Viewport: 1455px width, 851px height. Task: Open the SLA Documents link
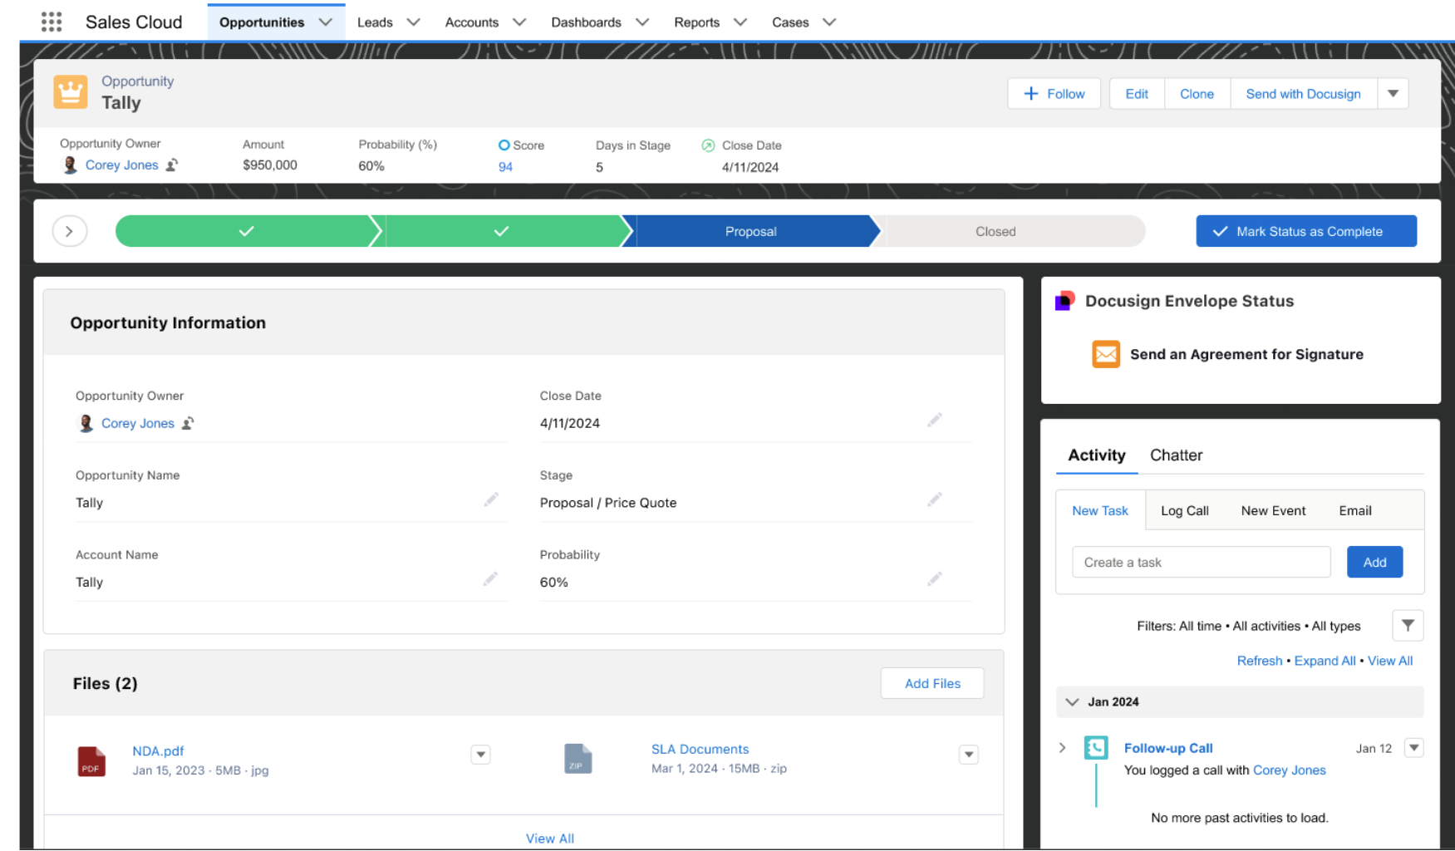click(x=700, y=750)
